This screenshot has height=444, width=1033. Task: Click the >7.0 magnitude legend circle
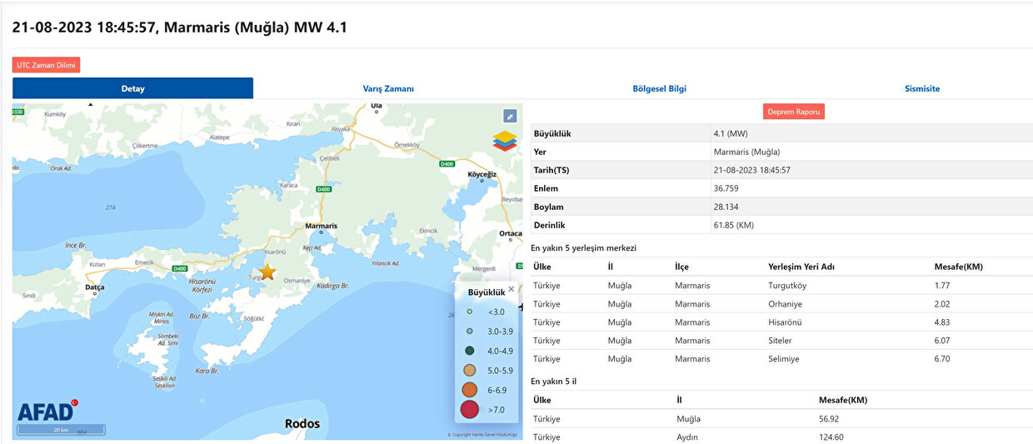470,409
